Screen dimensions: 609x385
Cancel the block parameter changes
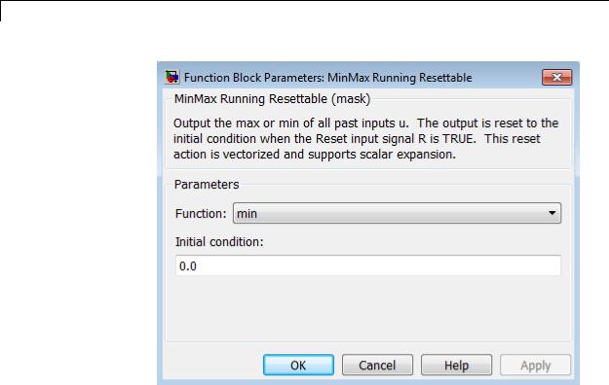[377, 365]
